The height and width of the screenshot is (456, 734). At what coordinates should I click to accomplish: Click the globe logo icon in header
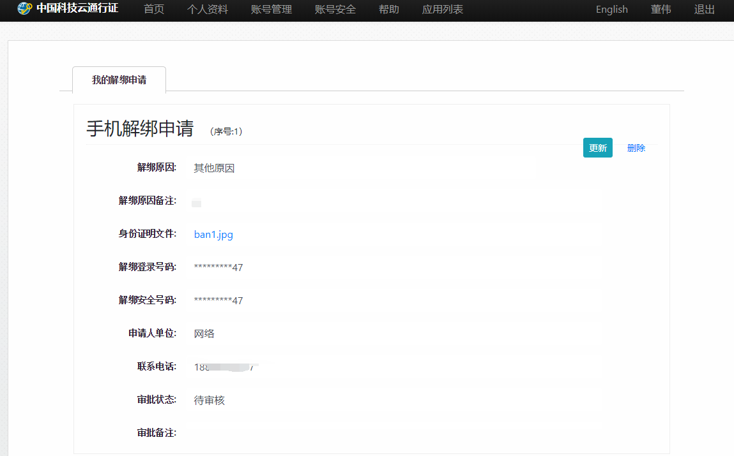pos(24,9)
